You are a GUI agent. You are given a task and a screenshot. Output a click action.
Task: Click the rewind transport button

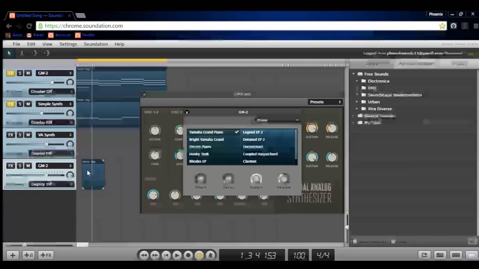coord(144,255)
